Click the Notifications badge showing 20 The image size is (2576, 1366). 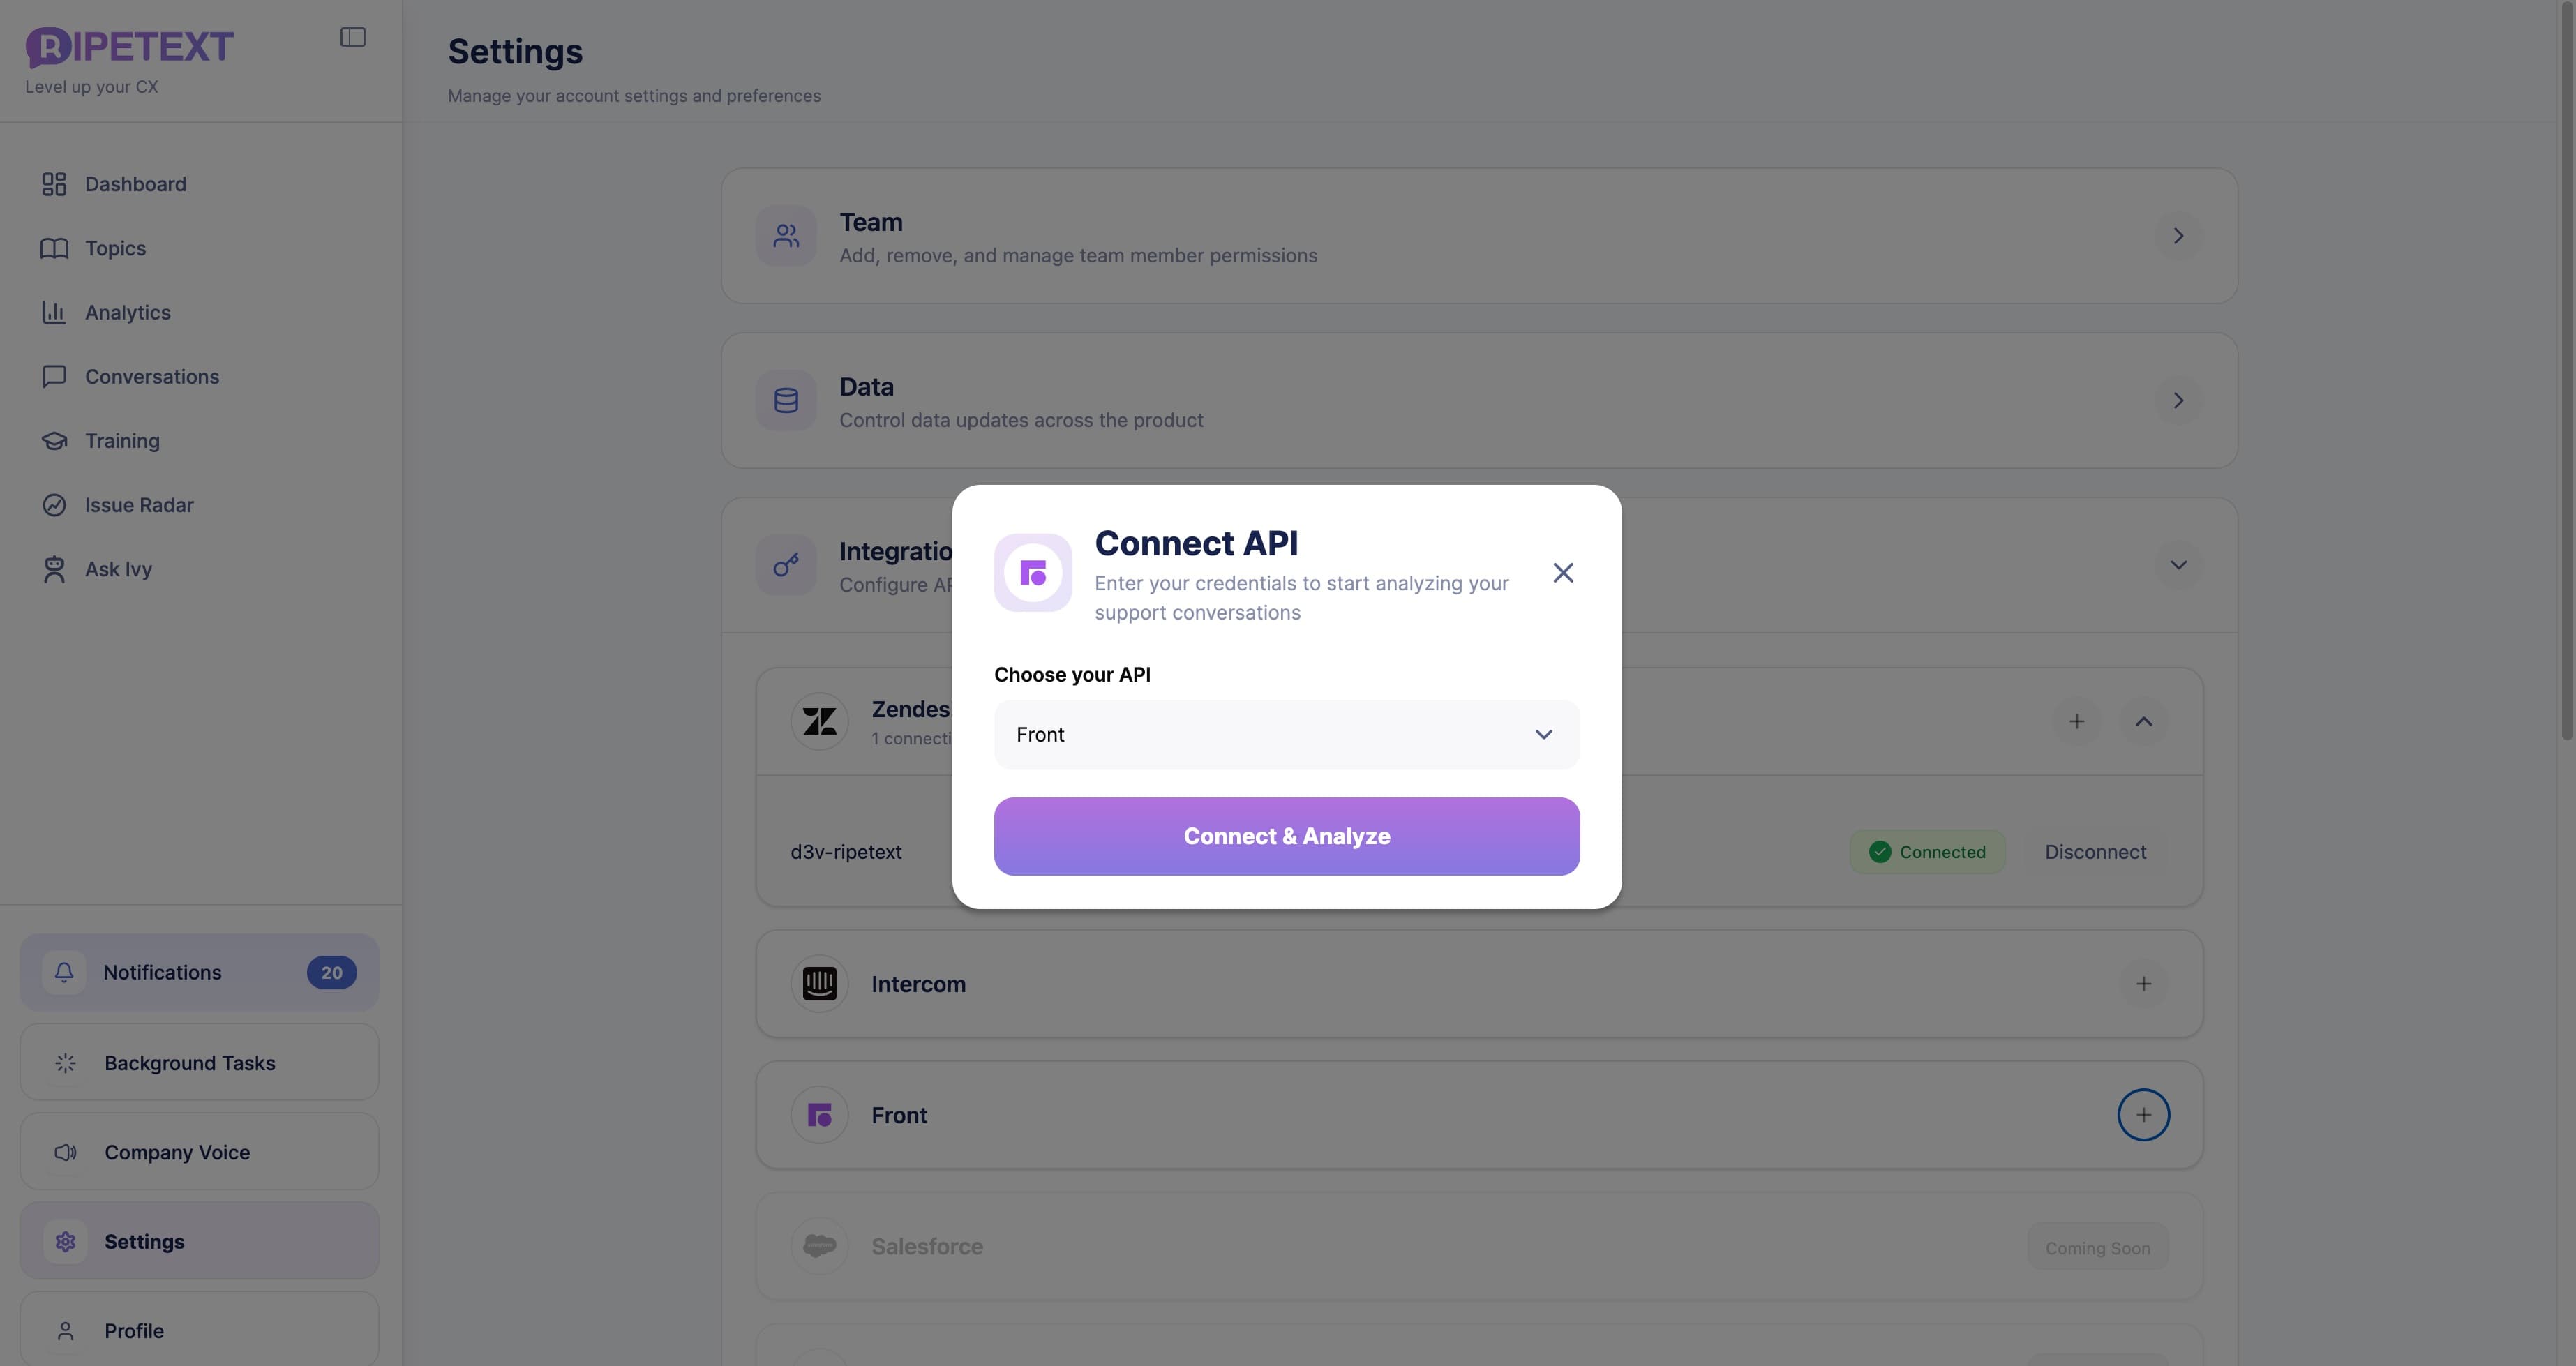(331, 971)
